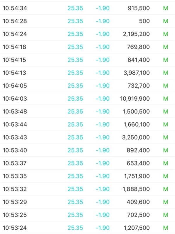Tap the -1.90 change at 10:54:28

pyautogui.click(x=103, y=21)
